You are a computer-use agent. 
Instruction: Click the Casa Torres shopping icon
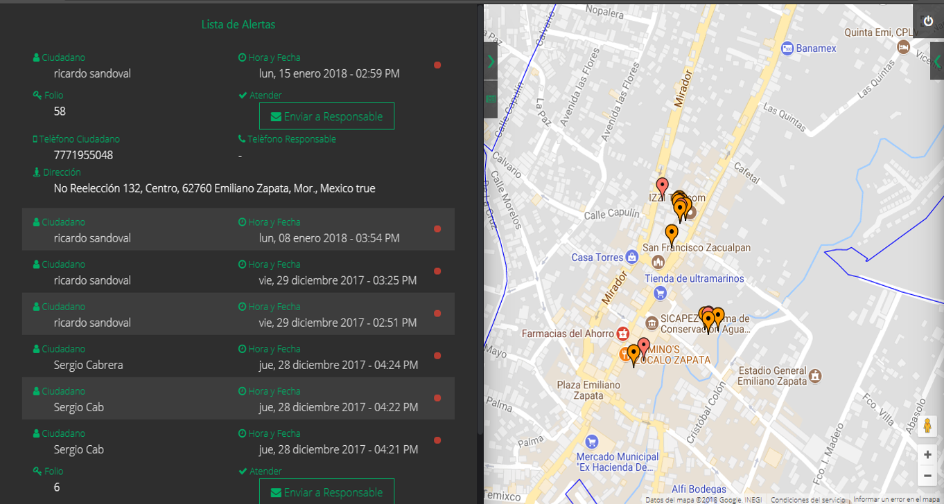(631, 257)
